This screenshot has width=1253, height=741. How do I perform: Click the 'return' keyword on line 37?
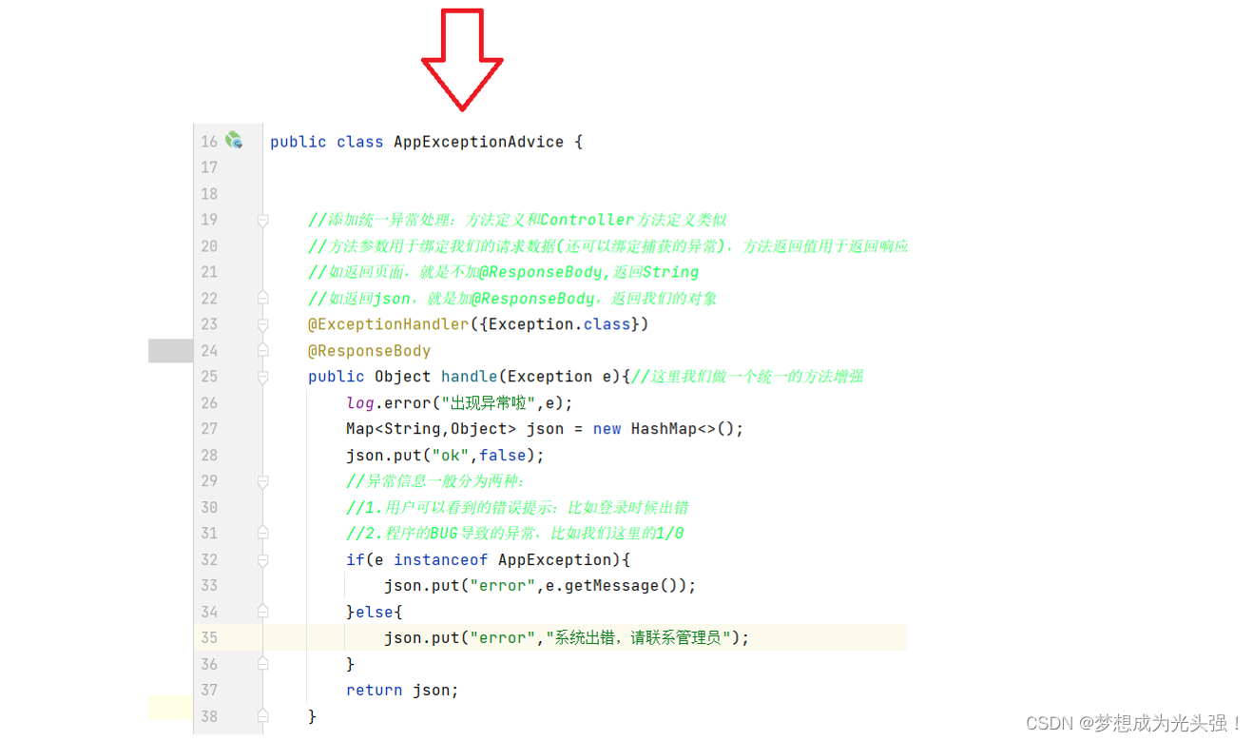374,690
